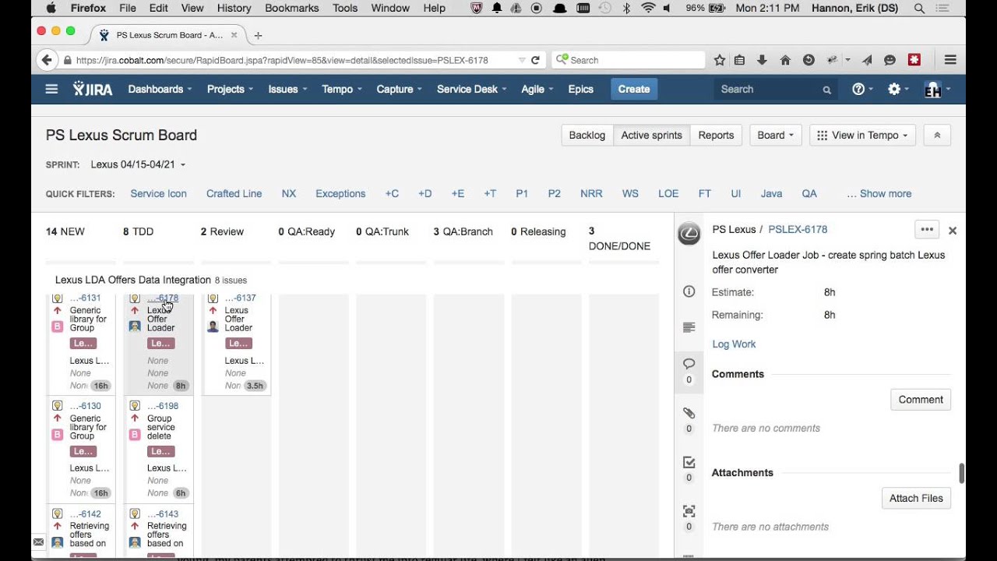Open the Tempo dropdown in navbar
The width and height of the screenshot is (997, 561).
(342, 89)
